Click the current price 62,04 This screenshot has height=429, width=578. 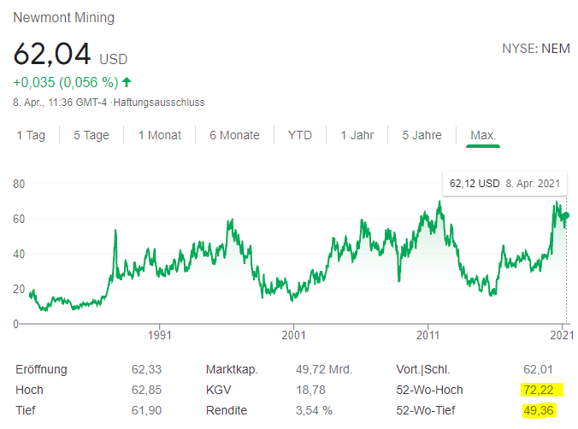click(x=51, y=56)
